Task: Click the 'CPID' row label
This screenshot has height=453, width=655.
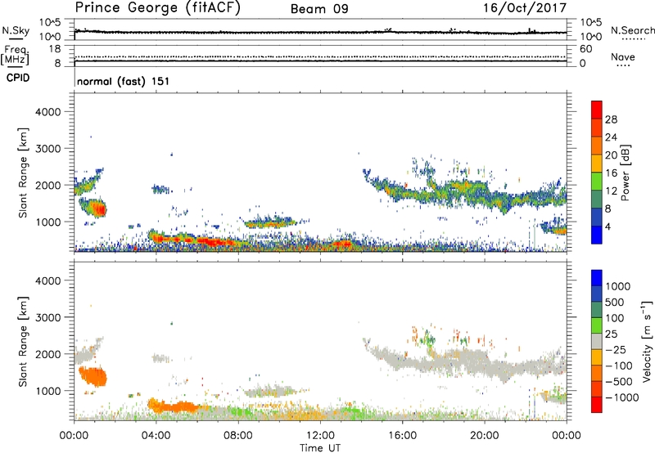Action: [18, 78]
